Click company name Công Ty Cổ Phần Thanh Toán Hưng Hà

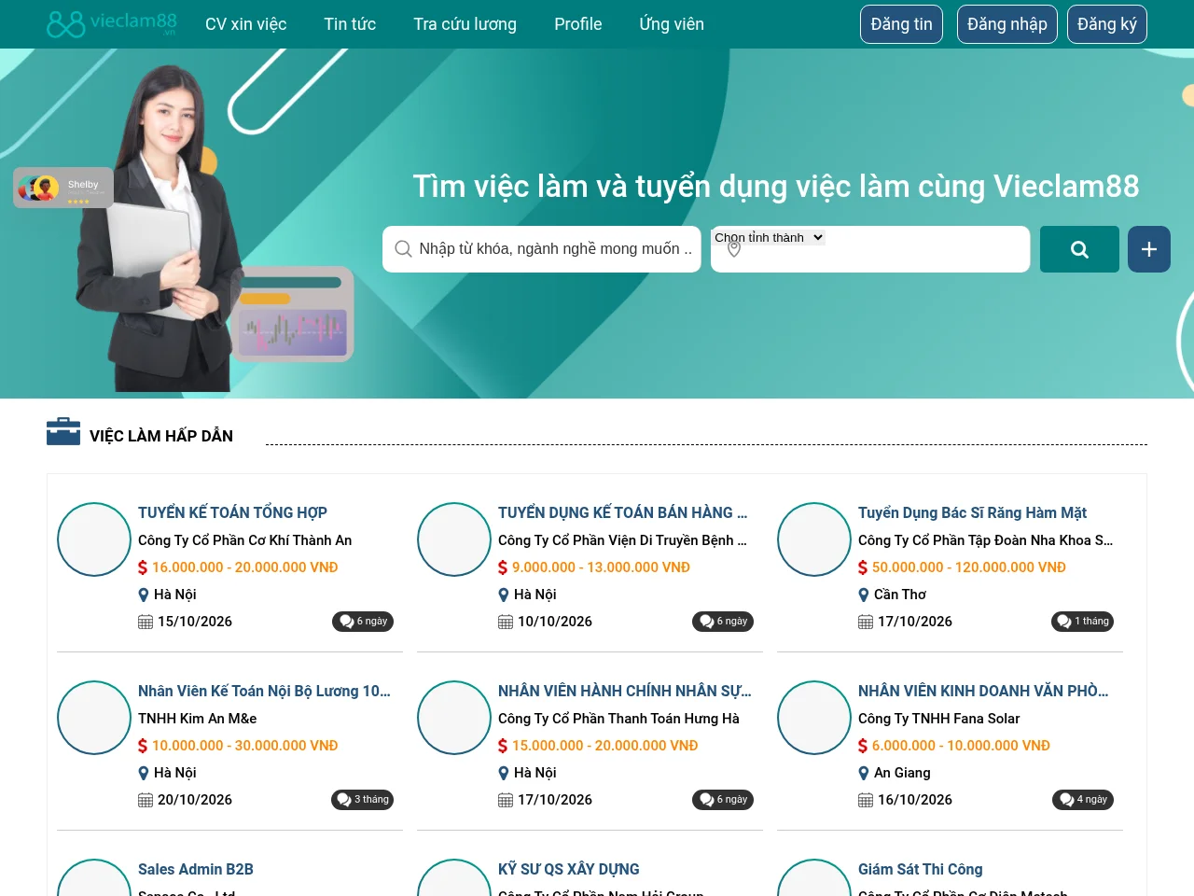coord(618,719)
